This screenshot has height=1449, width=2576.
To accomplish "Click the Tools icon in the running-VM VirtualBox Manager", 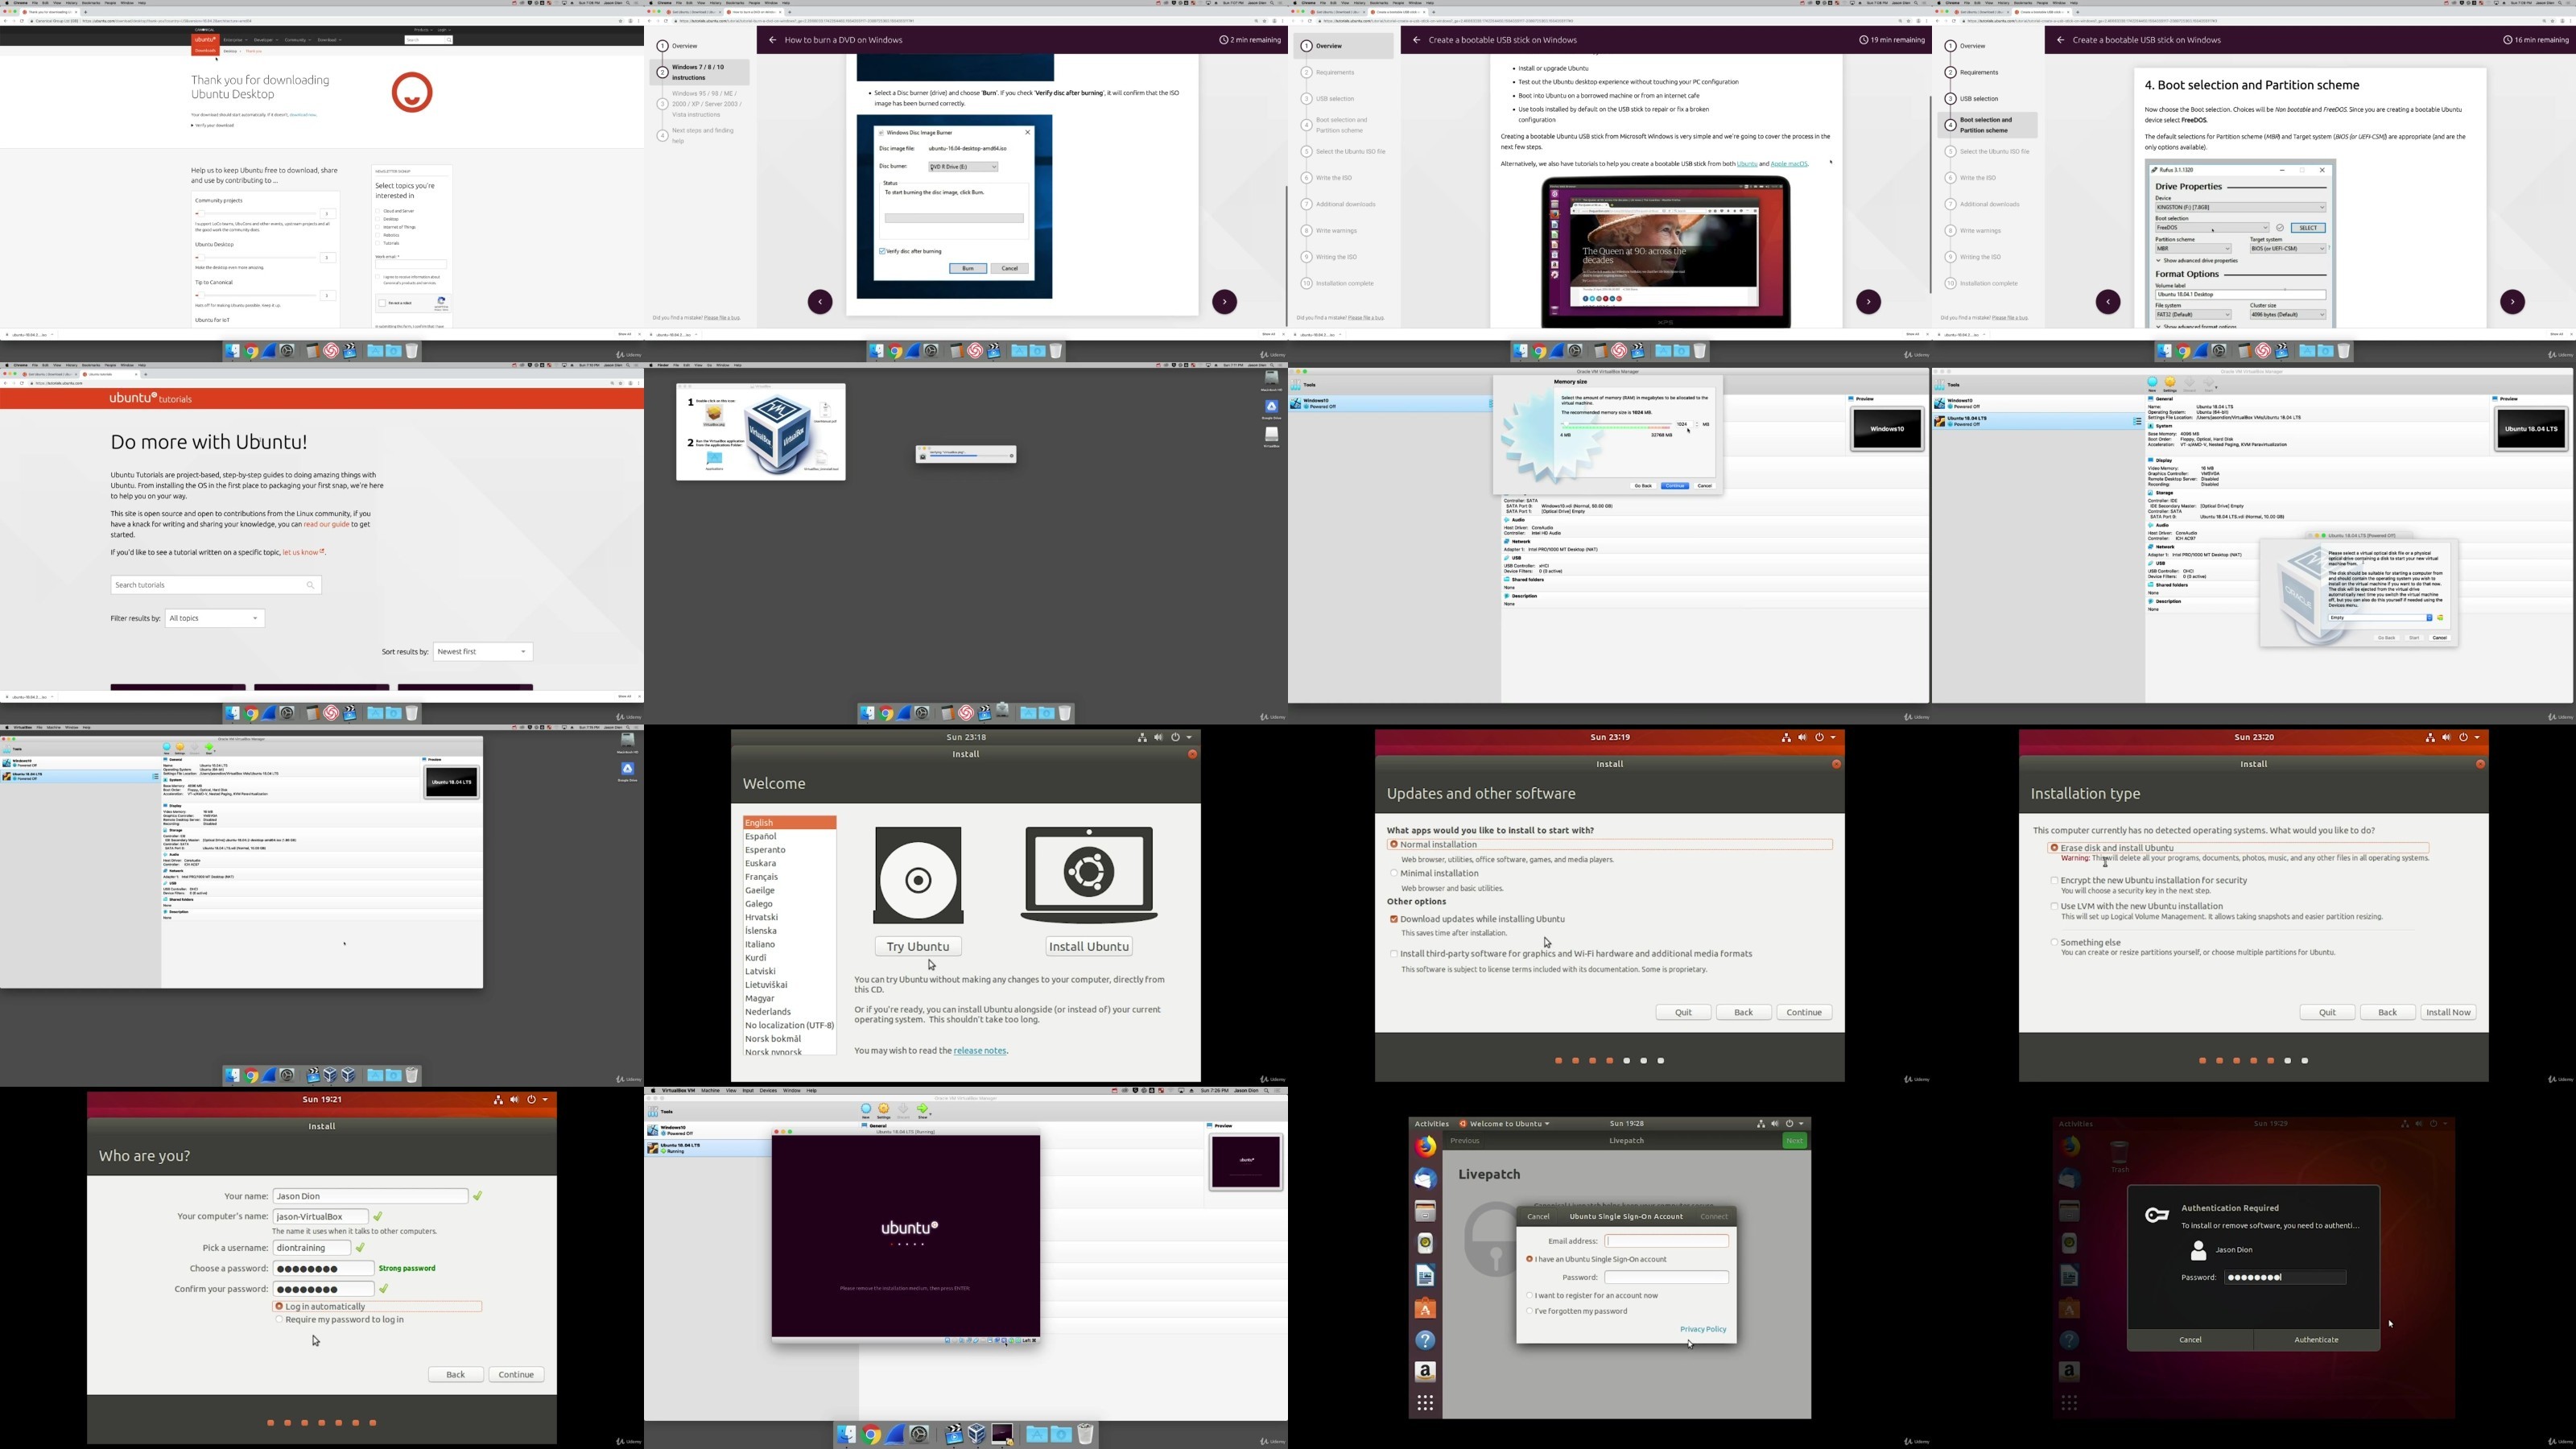I will [x=653, y=1112].
